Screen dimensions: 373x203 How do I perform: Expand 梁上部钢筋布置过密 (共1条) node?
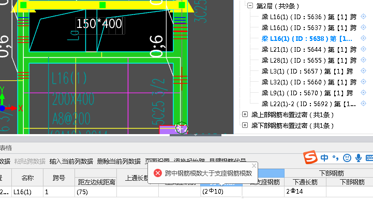pyautogui.click(x=245, y=114)
